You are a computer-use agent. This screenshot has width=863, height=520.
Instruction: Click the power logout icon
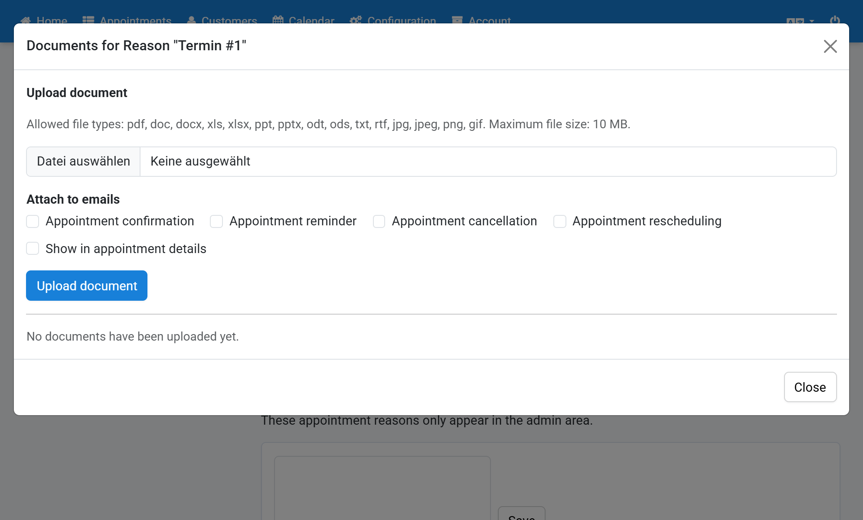(x=835, y=20)
